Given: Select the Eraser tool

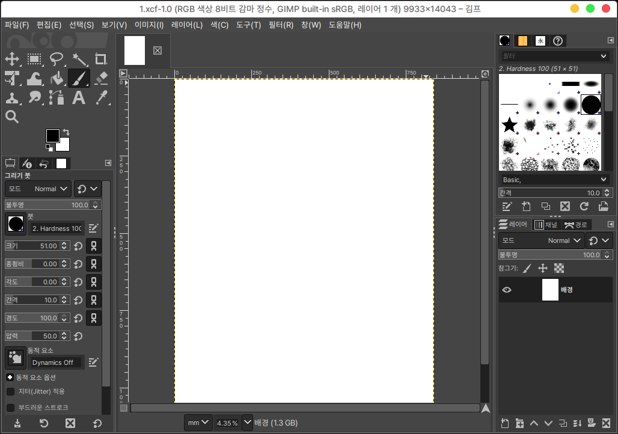Looking at the screenshot, I should point(100,78).
